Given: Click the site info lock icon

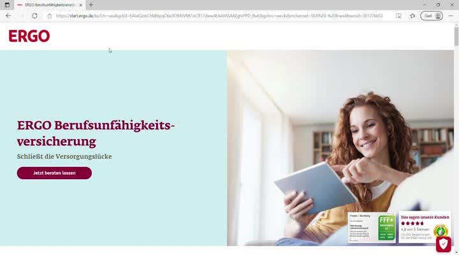Looking at the screenshot, I should [50, 16].
